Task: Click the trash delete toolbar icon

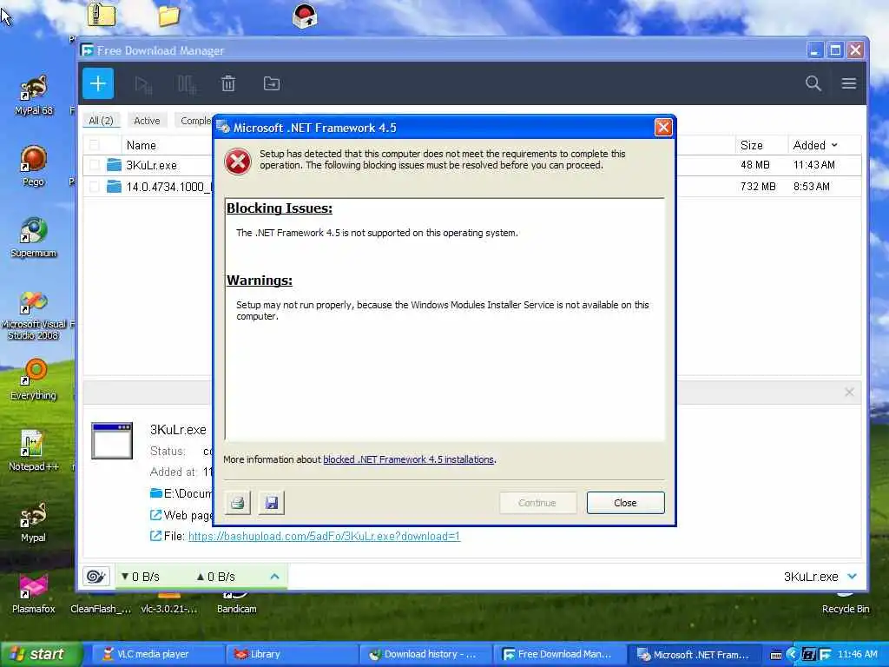Action: (x=228, y=84)
